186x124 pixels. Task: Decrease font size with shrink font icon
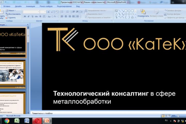[52, 12]
